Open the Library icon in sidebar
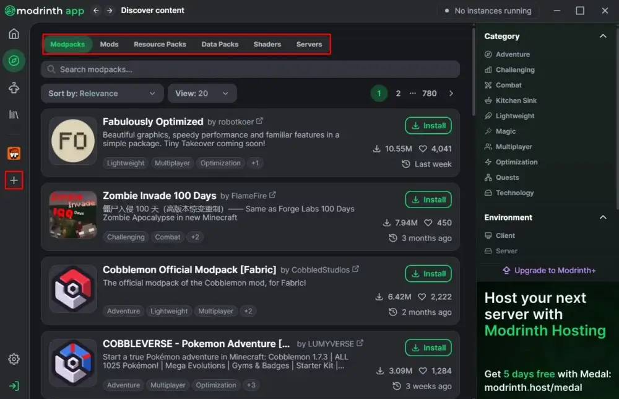619x399 pixels. [x=14, y=115]
